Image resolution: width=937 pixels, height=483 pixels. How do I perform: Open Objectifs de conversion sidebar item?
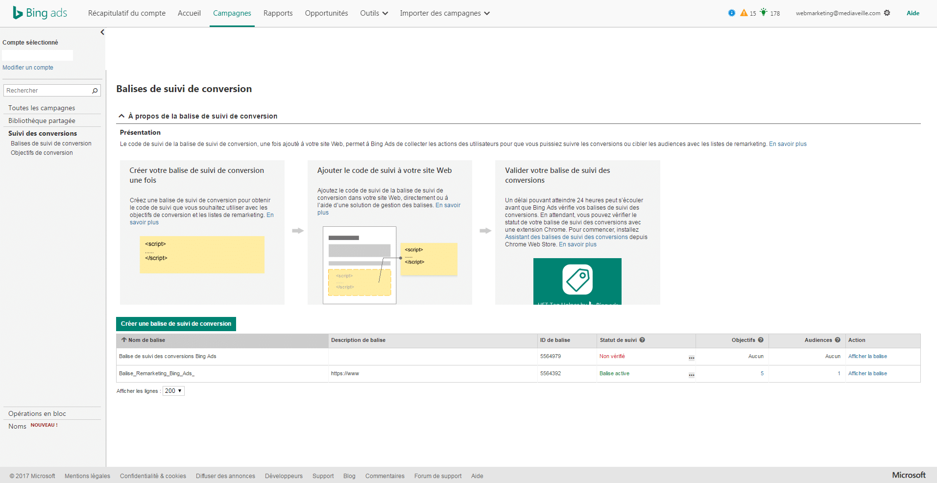tap(42, 153)
